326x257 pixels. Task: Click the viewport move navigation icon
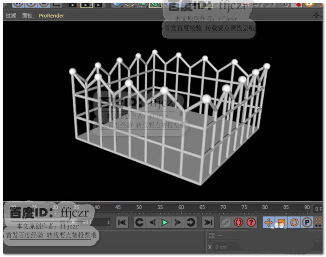(316, 15)
